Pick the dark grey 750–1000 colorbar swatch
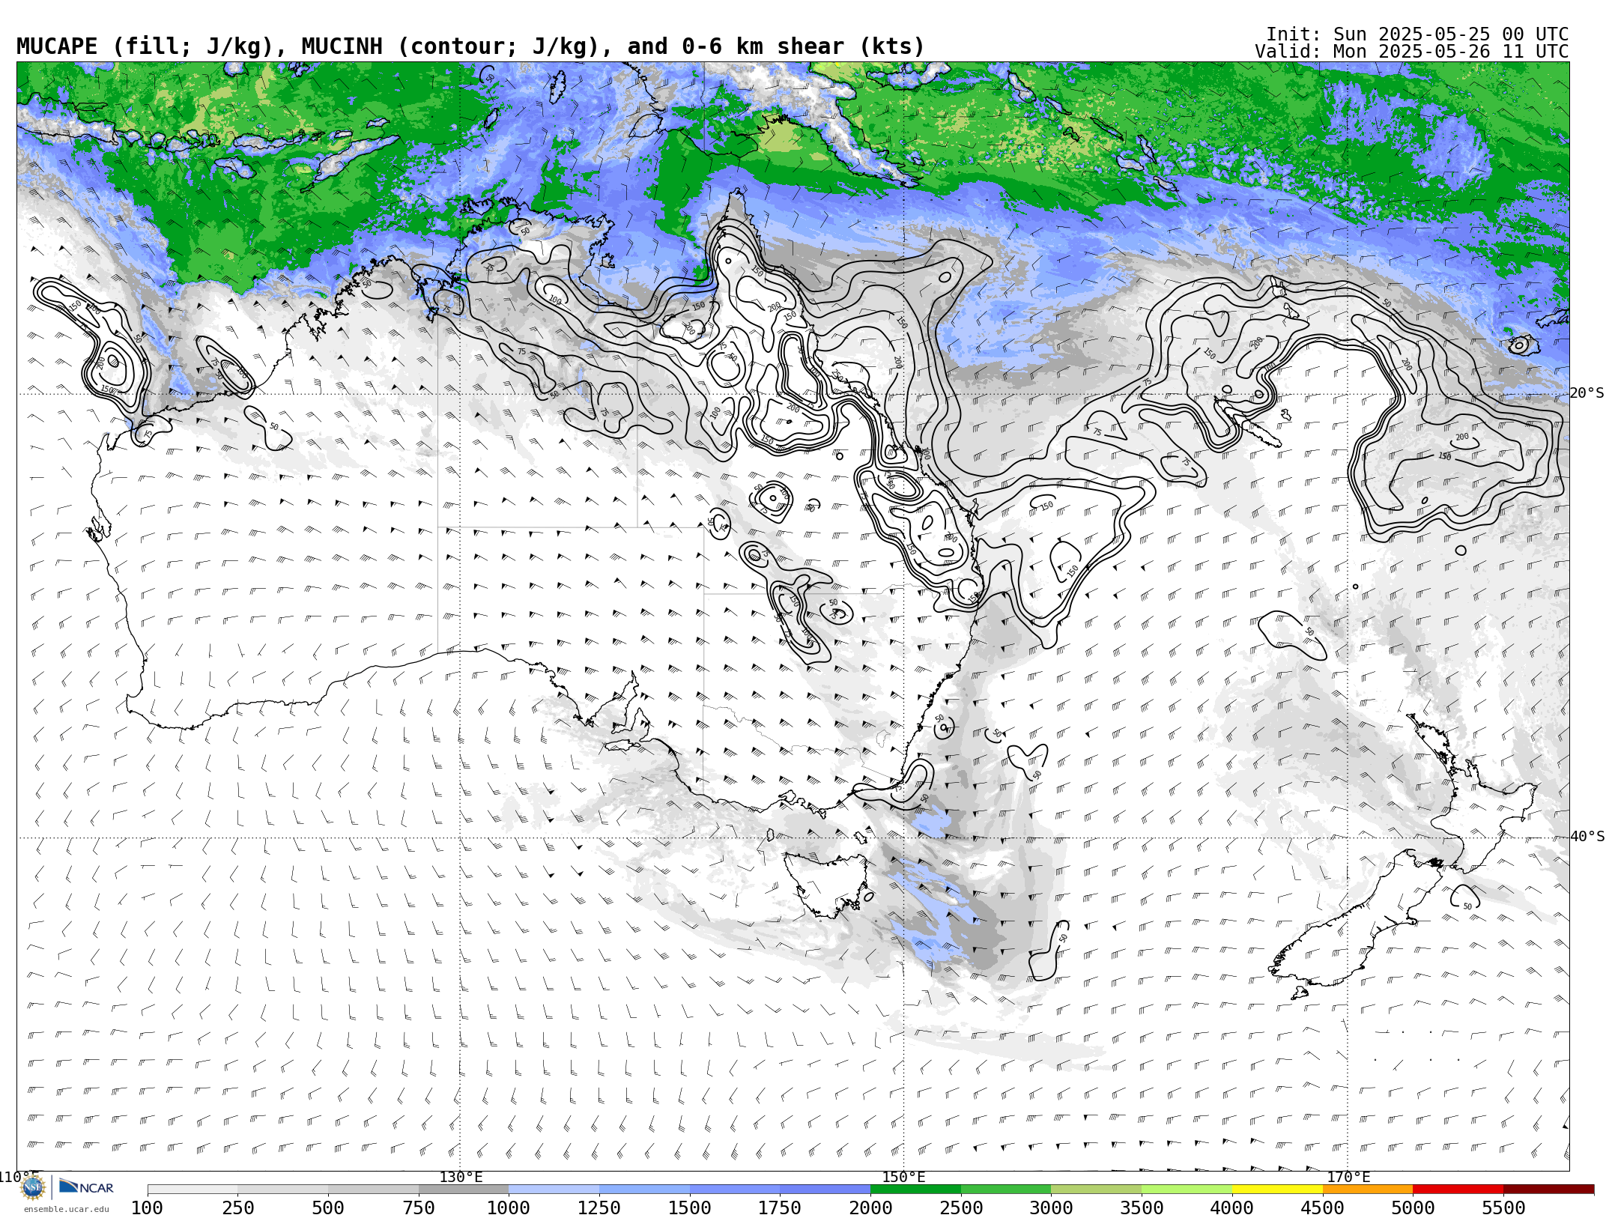The image size is (1618, 1218). (464, 1189)
